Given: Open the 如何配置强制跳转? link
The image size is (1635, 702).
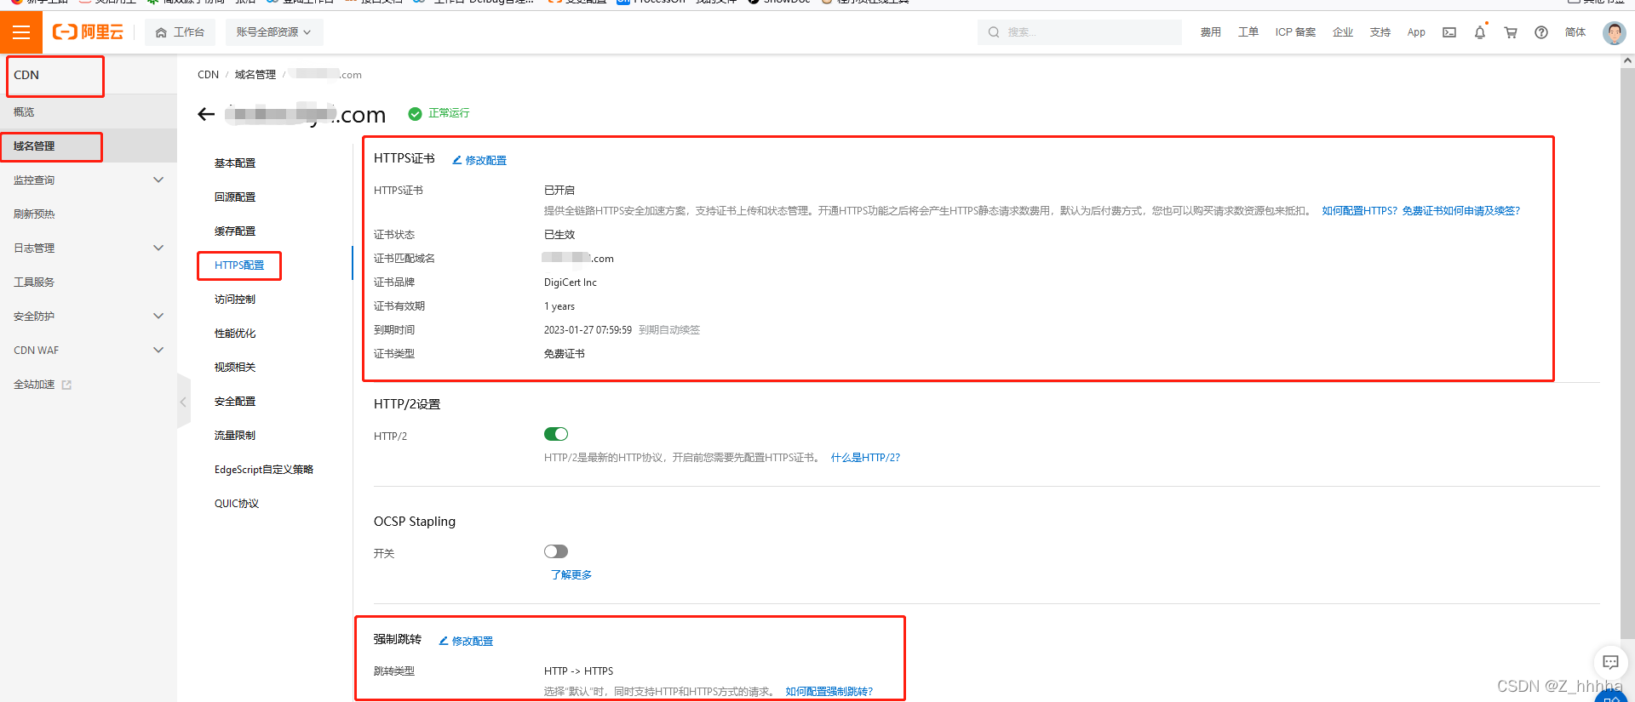Looking at the screenshot, I should pos(829,692).
